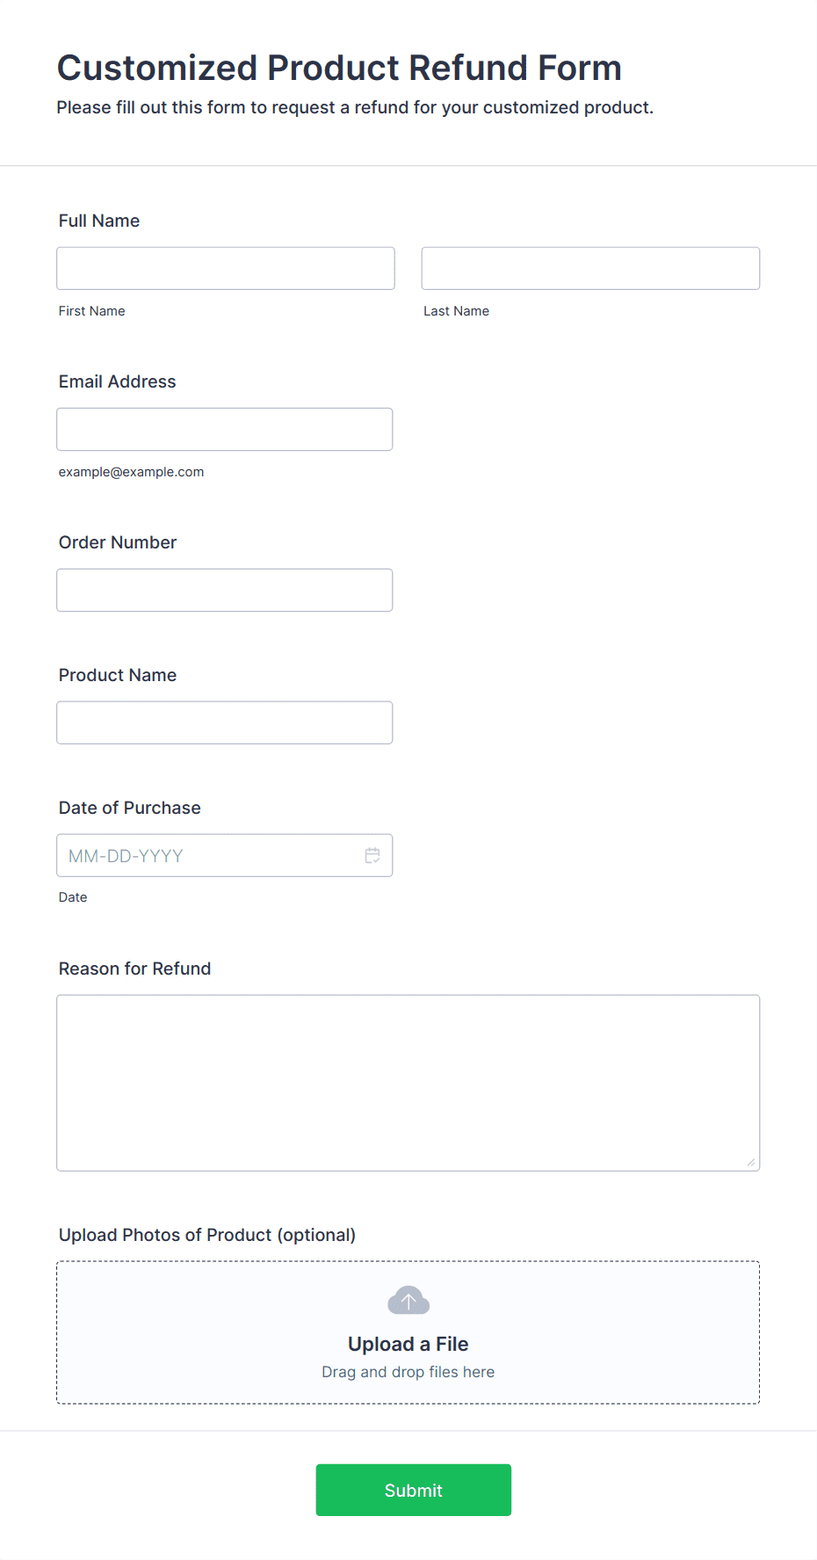This screenshot has width=817, height=1560.
Task: Click the MM-DD-YYYY date field
Action: (x=225, y=855)
